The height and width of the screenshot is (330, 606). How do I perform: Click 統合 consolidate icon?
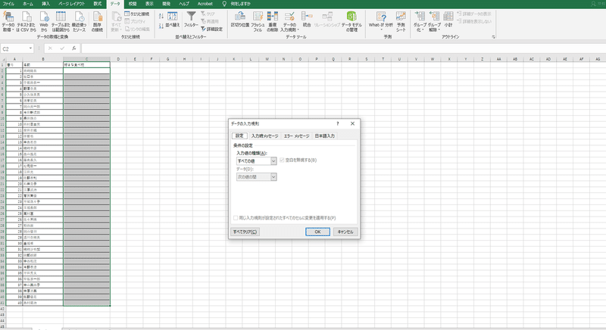point(307,19)
